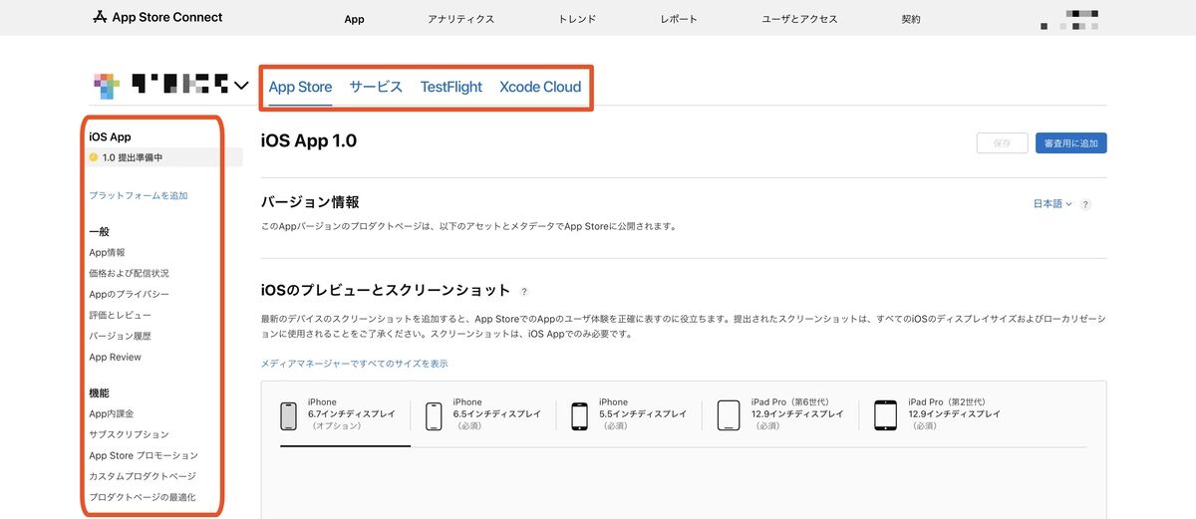1196x519 pixels.
Task: Select iPad Pro（第6世代）12.9インチ tab label
Action: coord(798,413)
